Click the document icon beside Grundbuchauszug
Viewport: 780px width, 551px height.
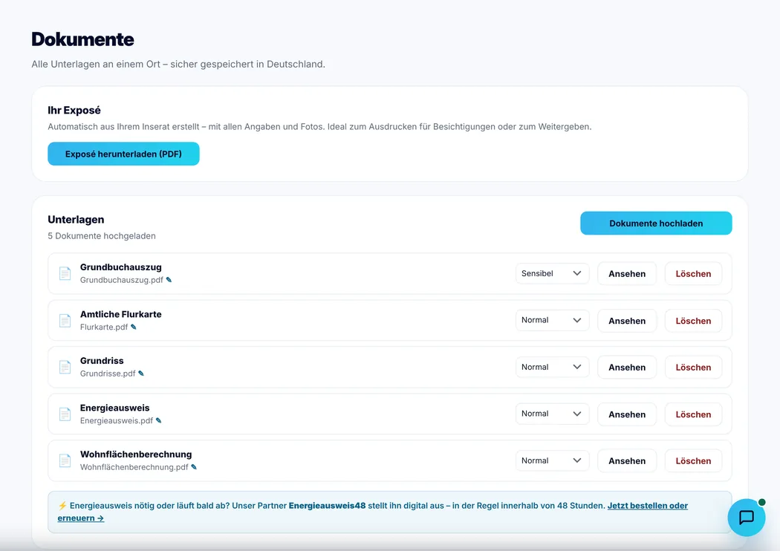pos(65,273)
